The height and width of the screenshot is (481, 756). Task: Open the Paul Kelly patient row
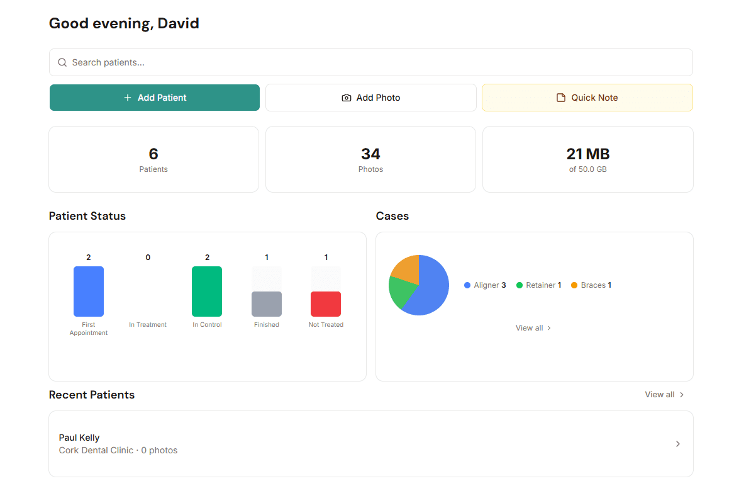click(x=371, y=444)
